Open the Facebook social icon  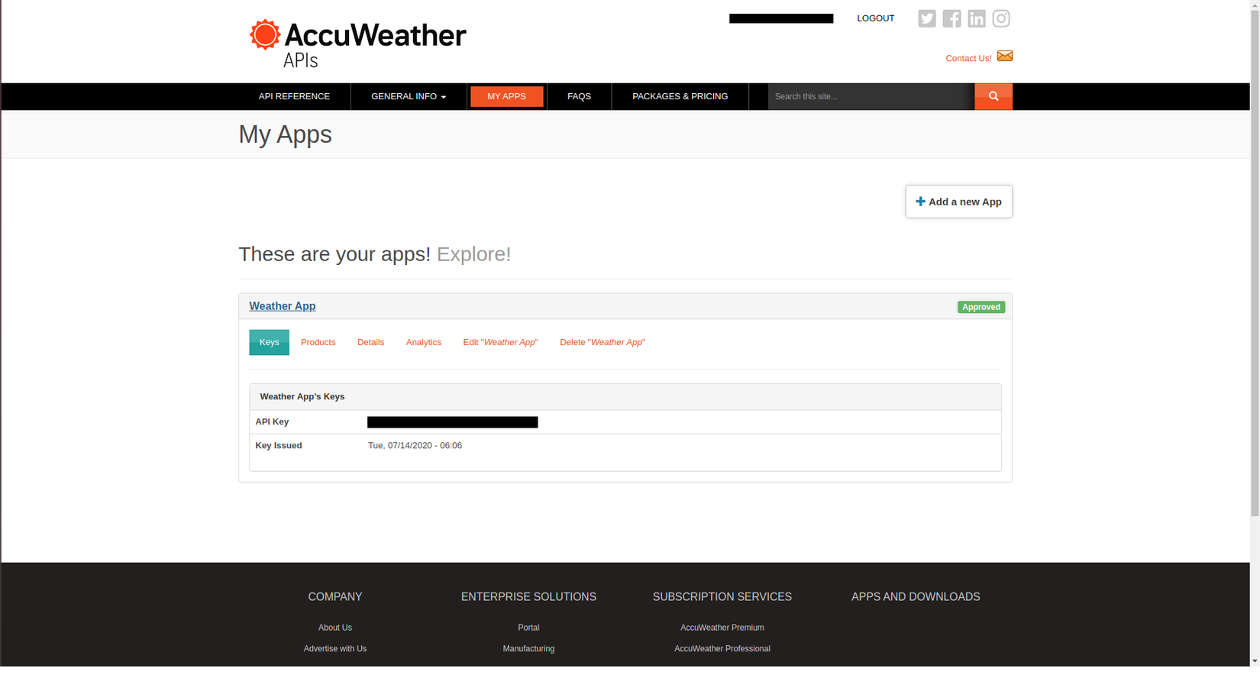(x=951, y=18)
